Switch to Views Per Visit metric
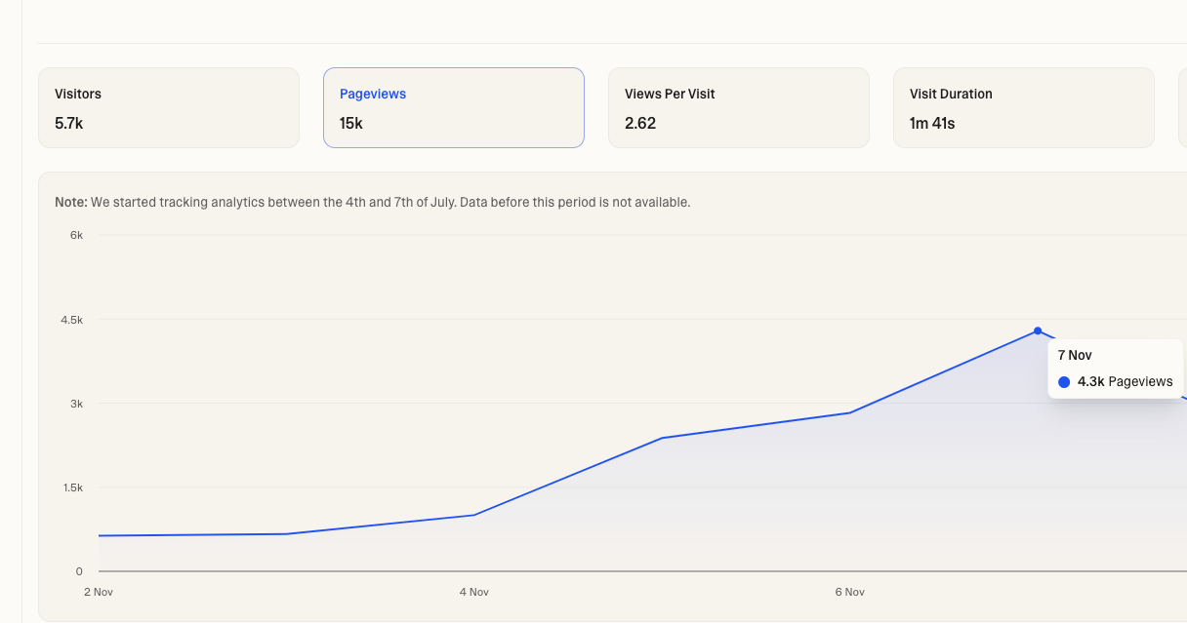1187x623 pixels. [x=738, y=107]
